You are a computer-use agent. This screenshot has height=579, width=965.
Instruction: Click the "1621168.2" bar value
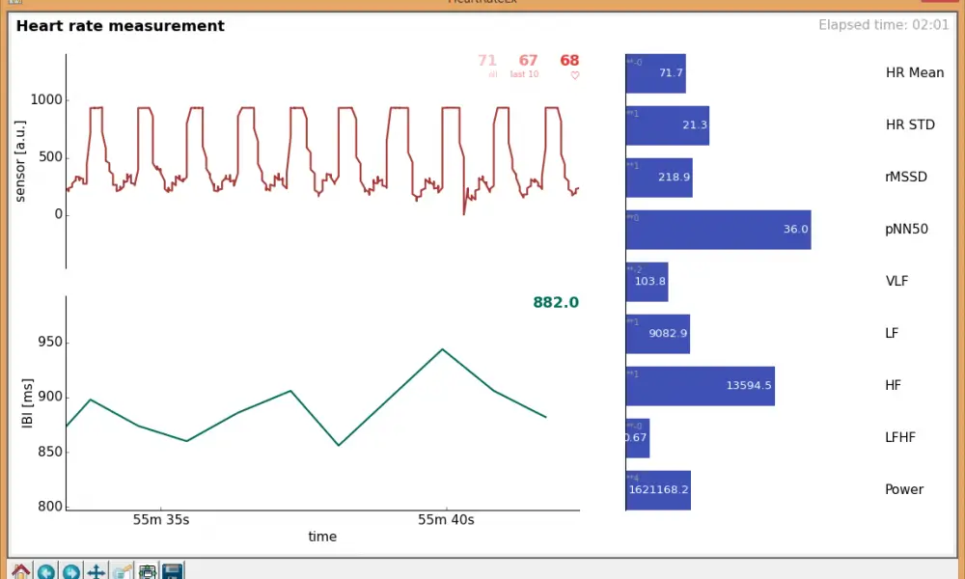pos(658,490)
